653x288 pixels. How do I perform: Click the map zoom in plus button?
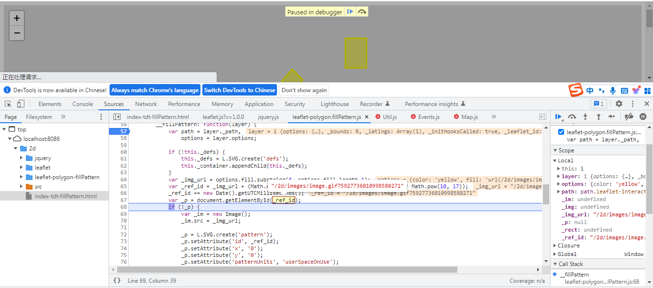(17, 18)
